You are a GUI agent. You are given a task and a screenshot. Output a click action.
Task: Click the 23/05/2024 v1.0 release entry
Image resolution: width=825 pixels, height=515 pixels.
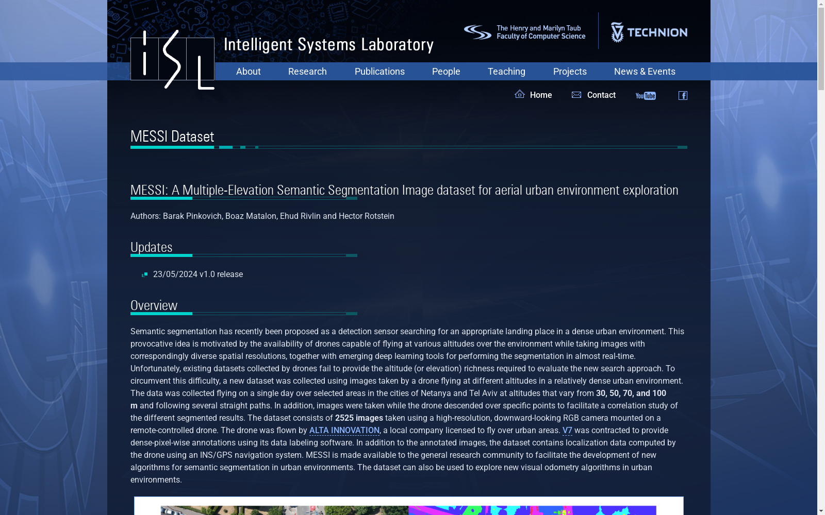coord(198,274)
